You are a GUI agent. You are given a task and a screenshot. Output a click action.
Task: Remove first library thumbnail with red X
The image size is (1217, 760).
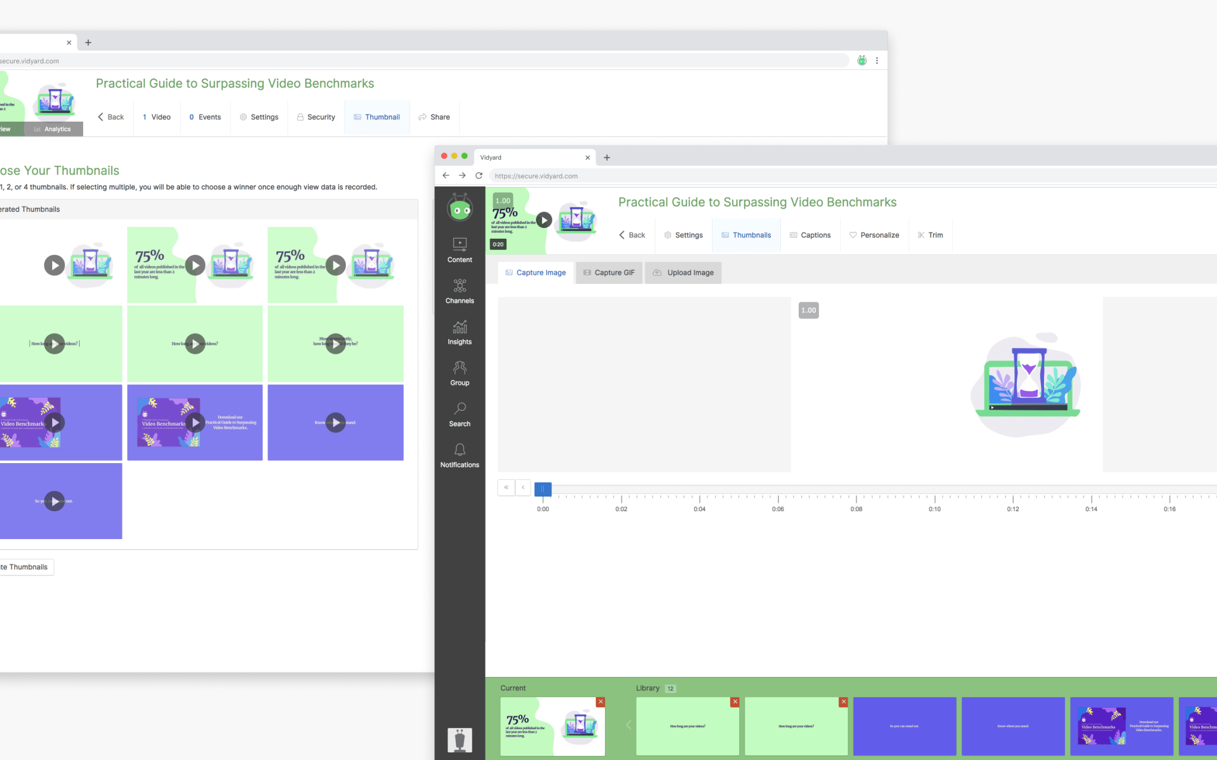pyautogui.click(x=735, y=702)
